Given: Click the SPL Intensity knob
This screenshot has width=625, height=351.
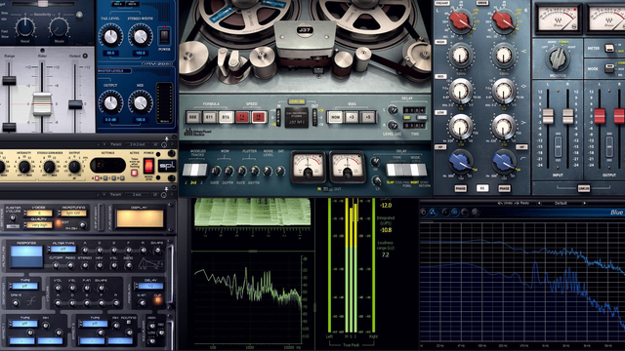Looking at the screenshot, I should [x=23, y=167].
